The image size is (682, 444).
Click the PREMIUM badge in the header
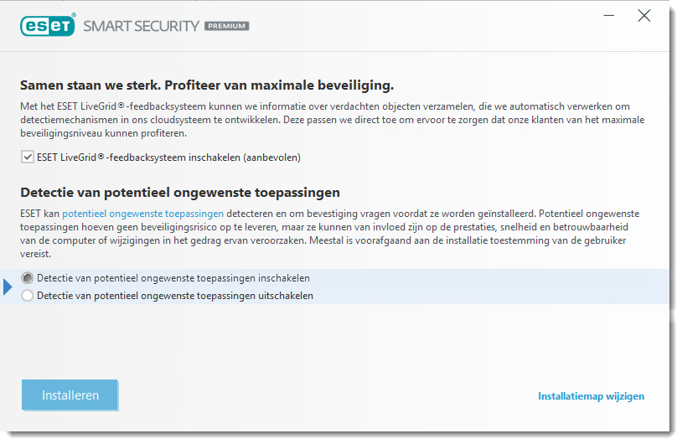click(x=227, y=26)
